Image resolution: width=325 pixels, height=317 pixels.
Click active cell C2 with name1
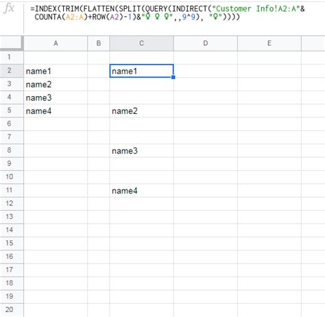pos(141,71)
